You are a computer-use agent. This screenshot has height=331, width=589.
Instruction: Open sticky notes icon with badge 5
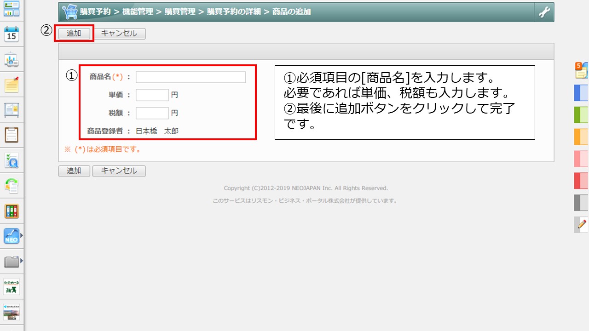[581, 70]
